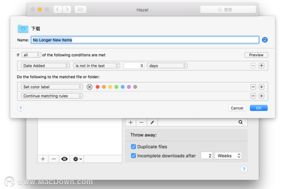
Task: Toggle the Duplicate files checkbox
Action: [133, 147]
